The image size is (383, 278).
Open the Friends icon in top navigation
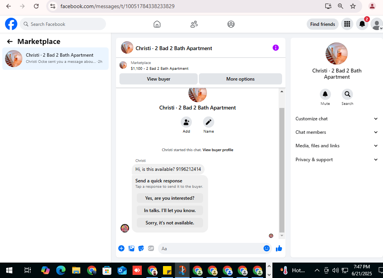(194, 24)
